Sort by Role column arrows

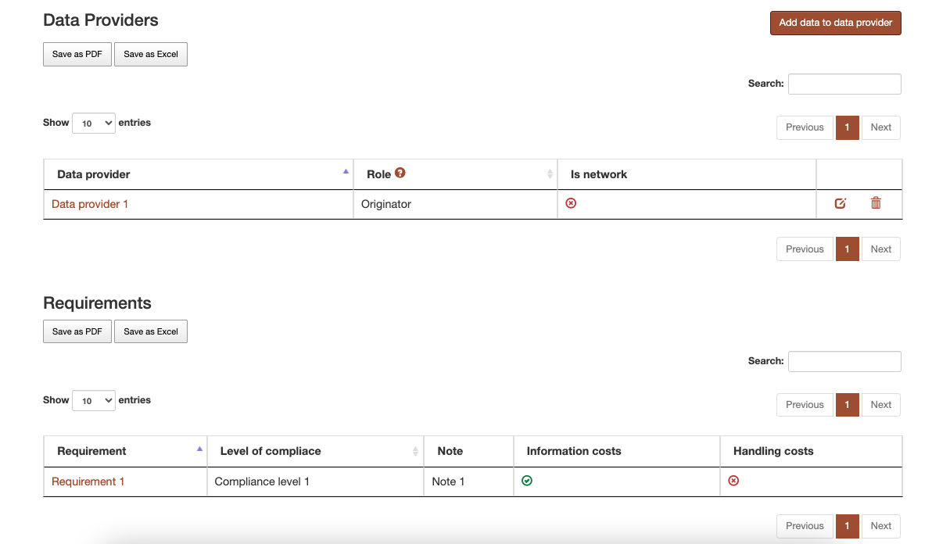pos(549,174)
